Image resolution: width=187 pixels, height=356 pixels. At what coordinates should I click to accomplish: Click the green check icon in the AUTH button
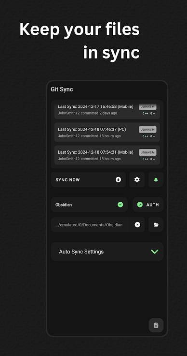[x=140, y=205]
